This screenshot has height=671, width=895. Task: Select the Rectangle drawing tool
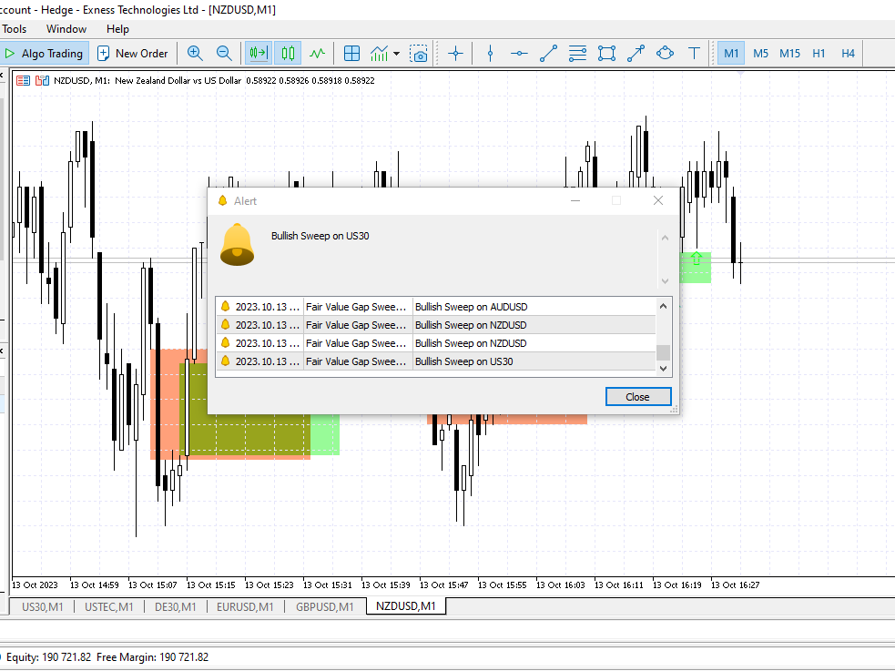tap(606, 53)
